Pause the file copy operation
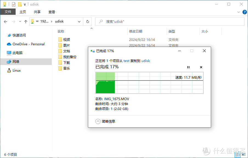 tap(188, 67)
